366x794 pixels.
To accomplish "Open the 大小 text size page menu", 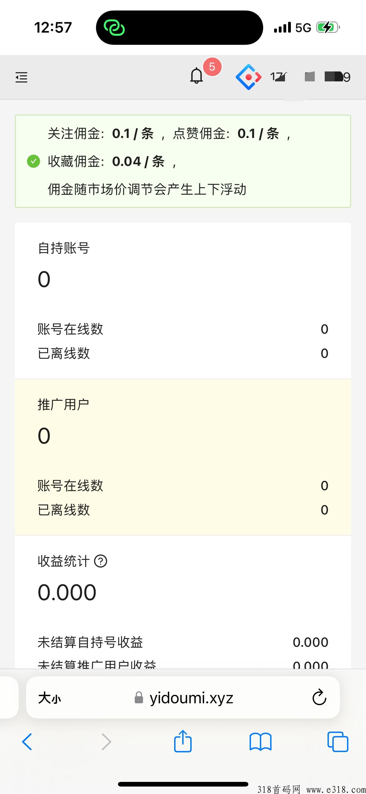I will [x=50, y=698].
